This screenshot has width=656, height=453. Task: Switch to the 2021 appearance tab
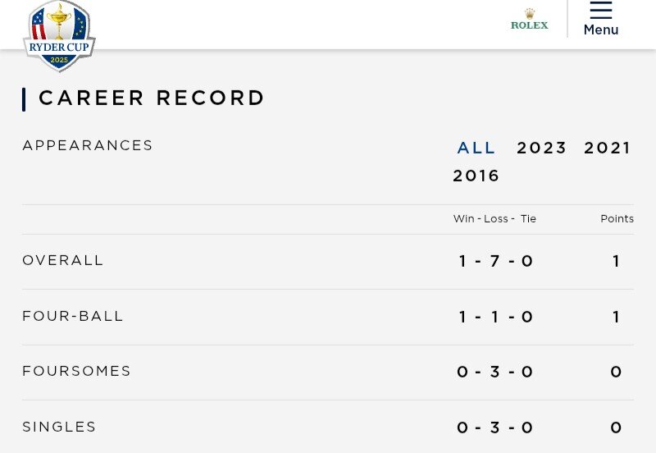click(x=607, y=148)
